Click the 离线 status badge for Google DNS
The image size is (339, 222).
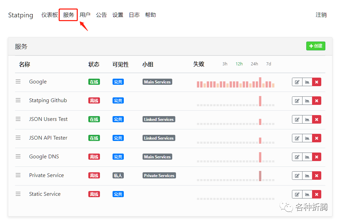pos(94,157)
